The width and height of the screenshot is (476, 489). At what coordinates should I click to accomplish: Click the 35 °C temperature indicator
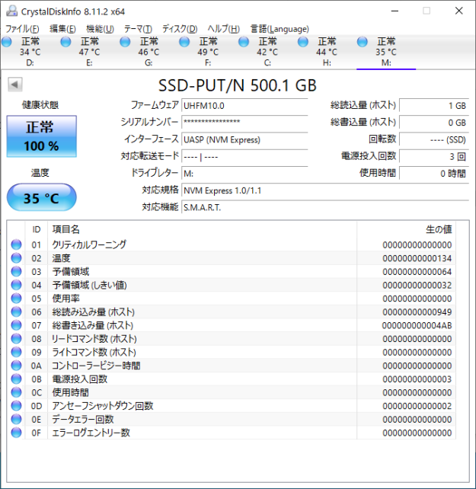pos(42,199)
